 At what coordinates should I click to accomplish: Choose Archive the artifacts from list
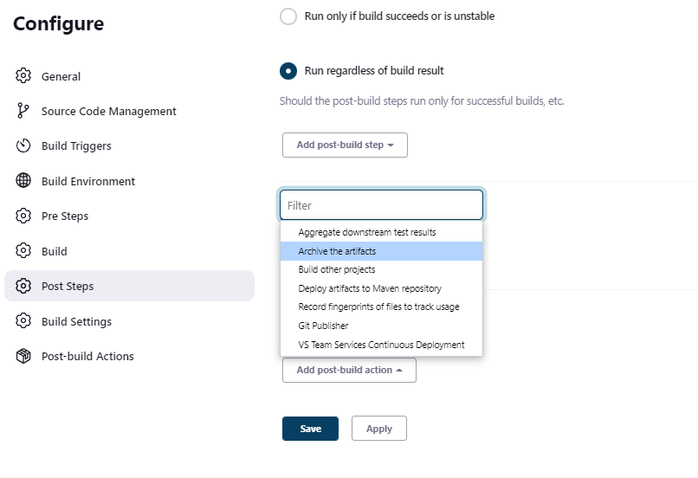point(382,251)
